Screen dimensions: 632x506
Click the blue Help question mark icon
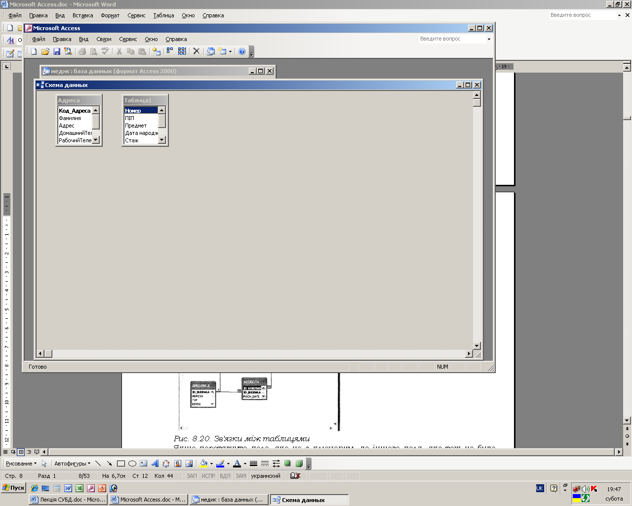242,51
